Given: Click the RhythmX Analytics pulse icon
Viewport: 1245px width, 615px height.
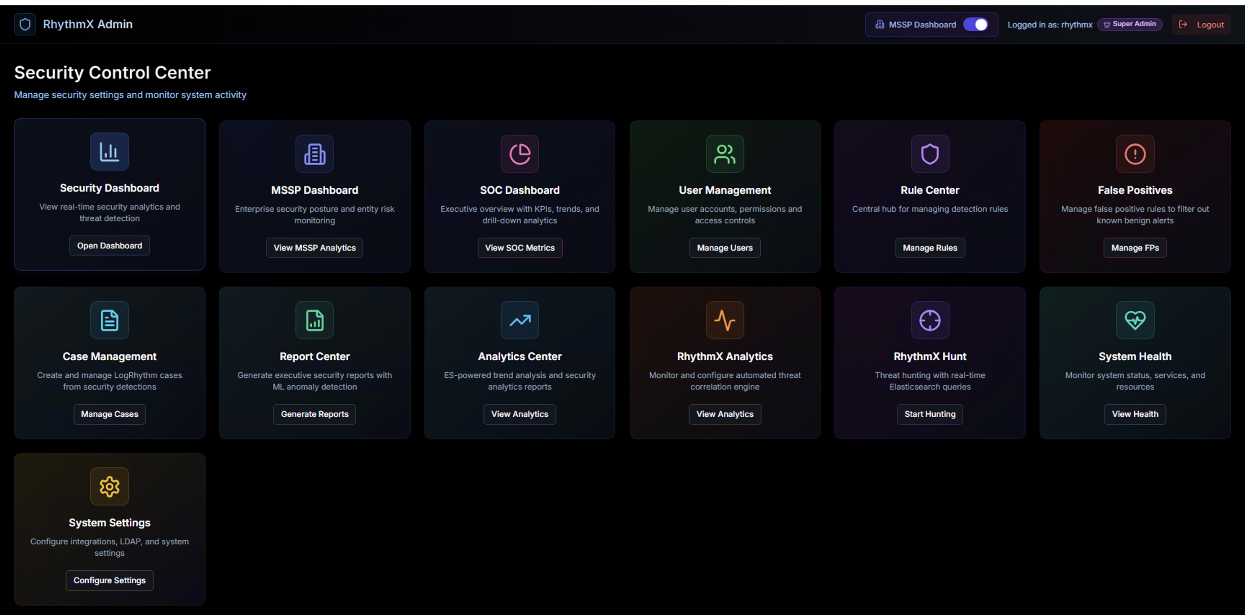Looking at the screenshot, I should point(724,320).
